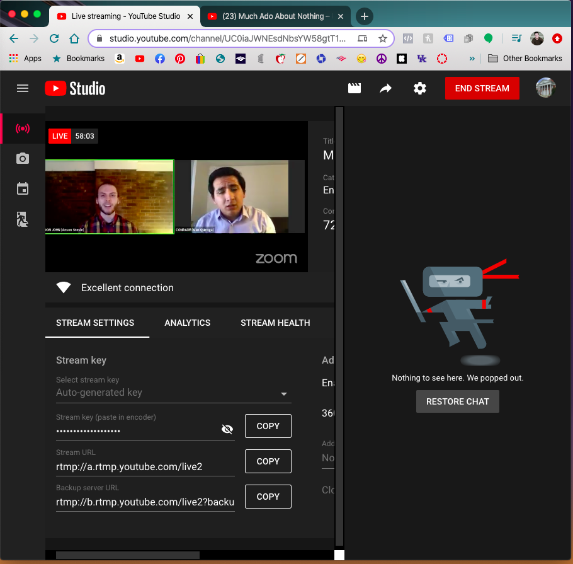Open the Manage calendar sidebar icon

click(23, 189)
